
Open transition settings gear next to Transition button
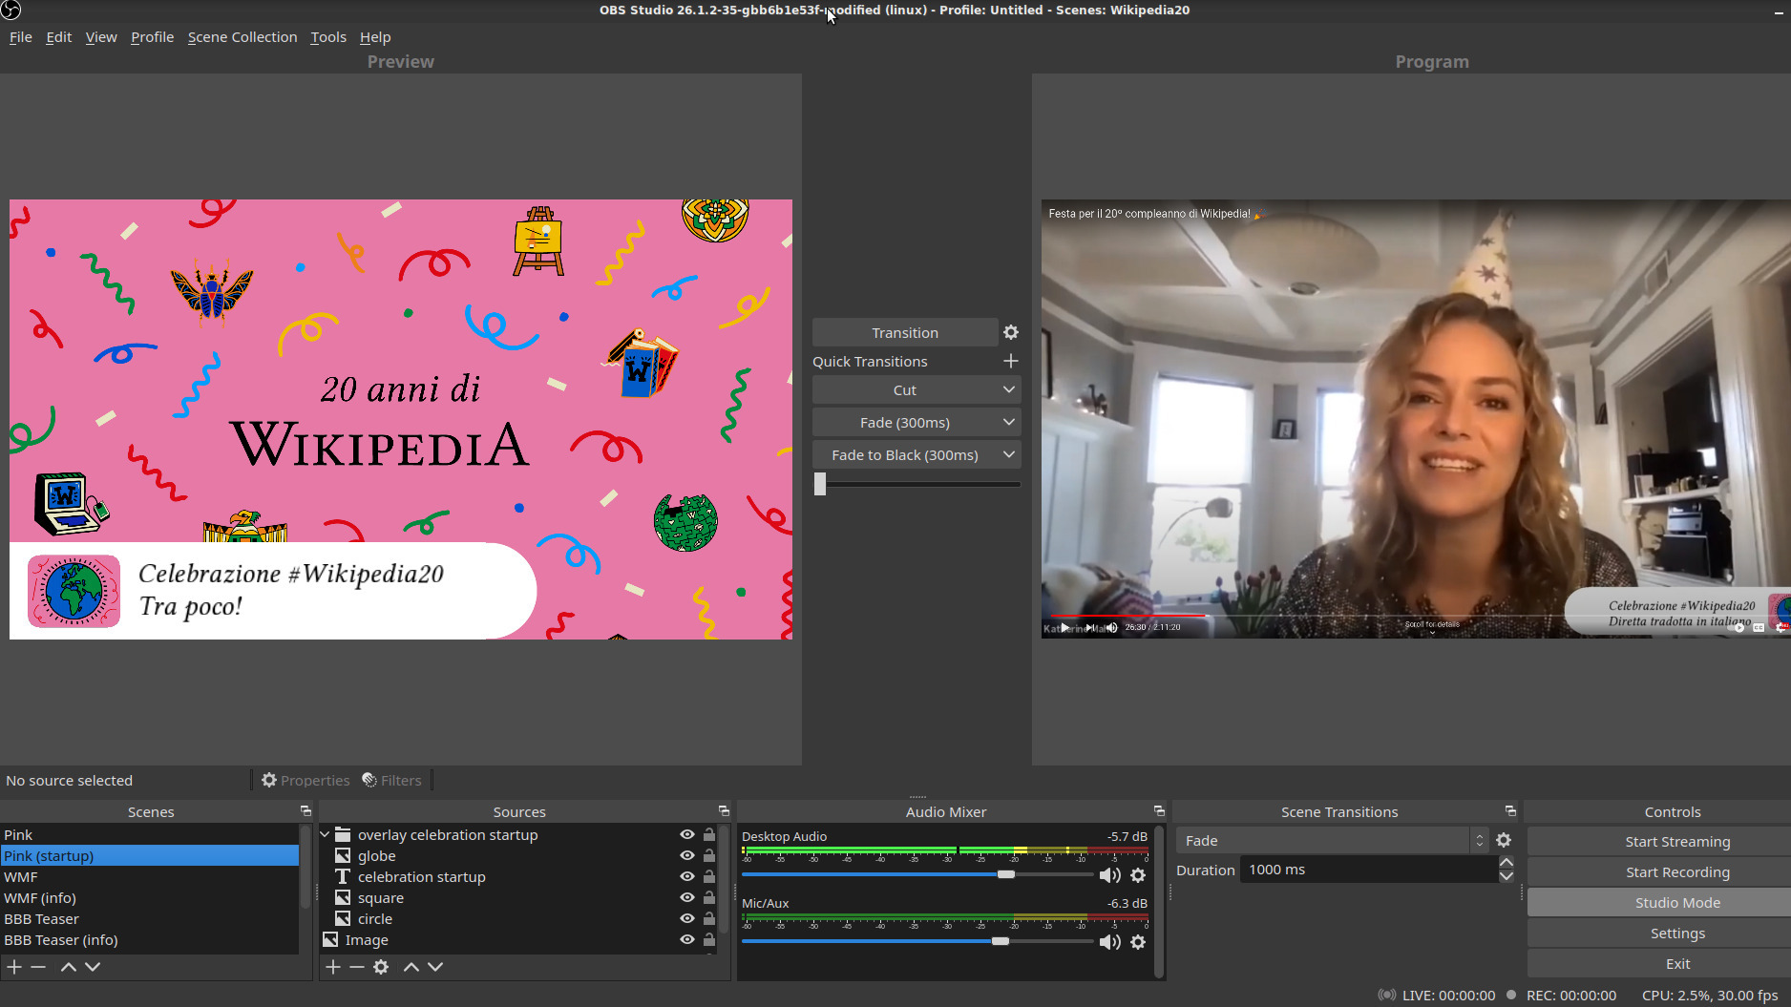pos(1011,332)
